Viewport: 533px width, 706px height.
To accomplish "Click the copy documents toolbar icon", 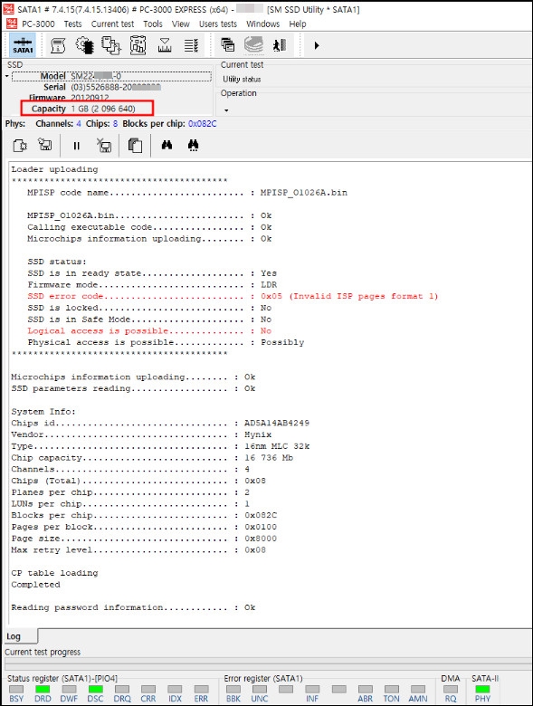I will tap(110, 45).
